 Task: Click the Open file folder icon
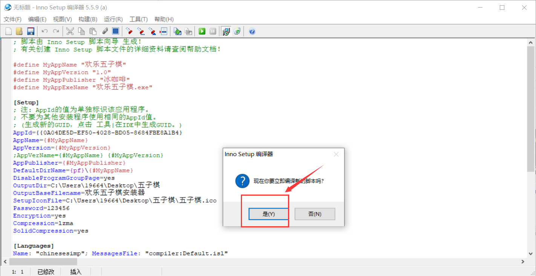click(20, 31)
